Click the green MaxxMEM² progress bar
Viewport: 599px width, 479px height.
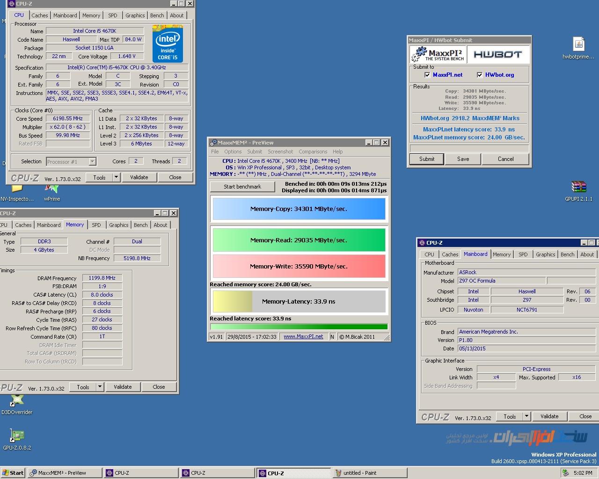pyautogui.click(x=299, y=327)
